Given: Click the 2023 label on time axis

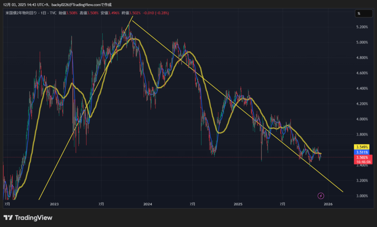Looking at the screenshot, I should point(54,203).
